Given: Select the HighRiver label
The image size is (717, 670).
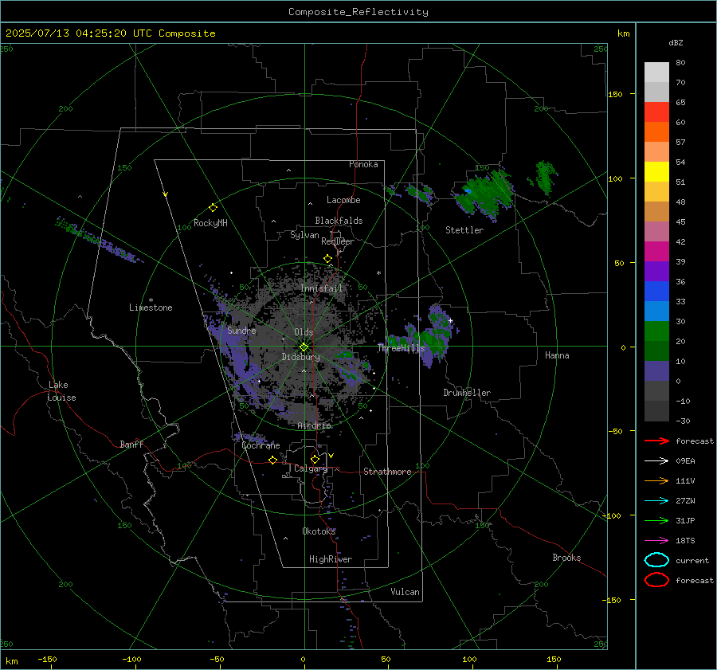Looking at the screenshot, I should point(331,559).
